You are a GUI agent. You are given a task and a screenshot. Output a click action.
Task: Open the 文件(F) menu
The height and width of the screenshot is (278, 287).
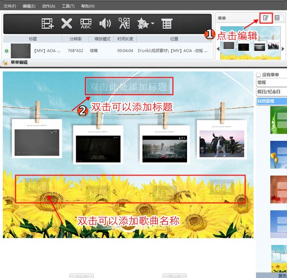(10, 6)
